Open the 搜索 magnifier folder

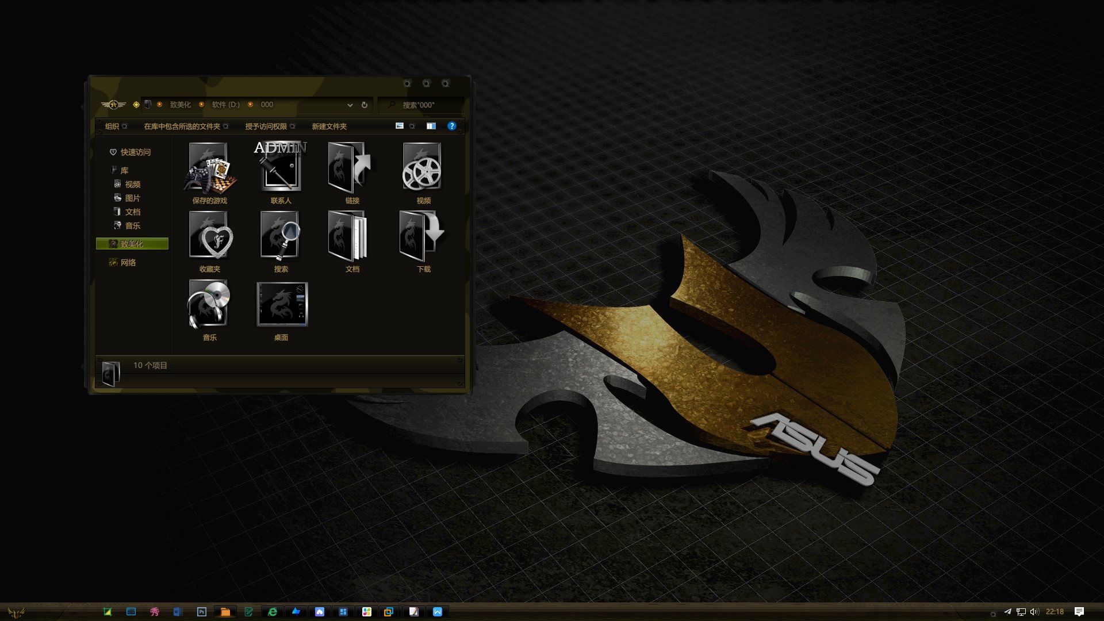[281, 241]
